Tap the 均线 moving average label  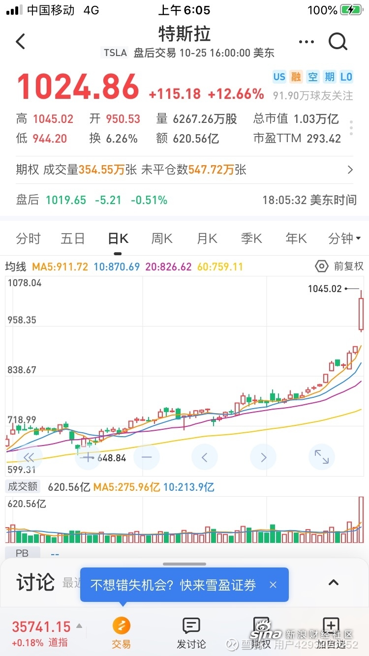point(16,267)
